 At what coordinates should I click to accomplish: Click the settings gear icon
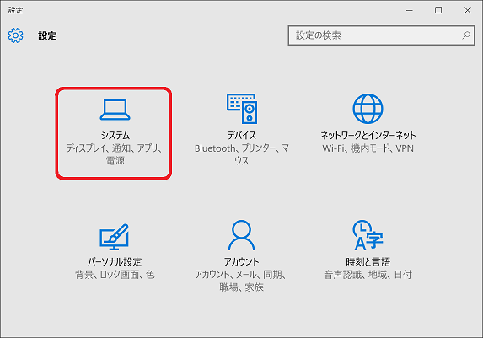tap(15, 35)
